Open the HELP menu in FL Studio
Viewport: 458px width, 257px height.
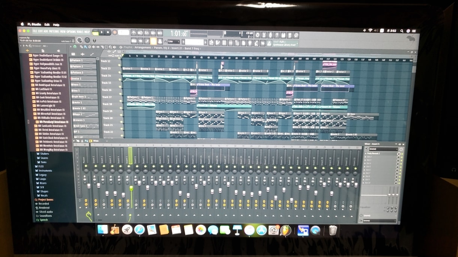(87, 31)
